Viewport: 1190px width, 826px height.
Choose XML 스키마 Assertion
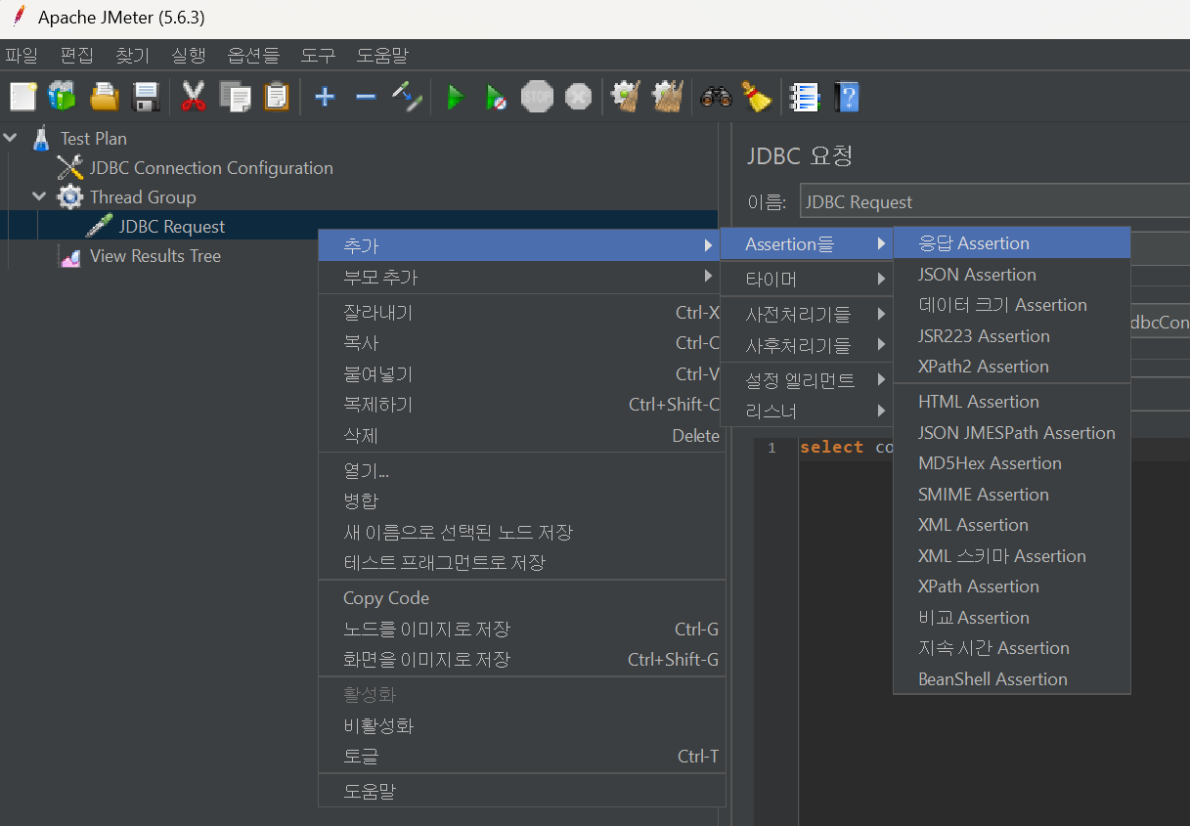(x=1012, y=556)
